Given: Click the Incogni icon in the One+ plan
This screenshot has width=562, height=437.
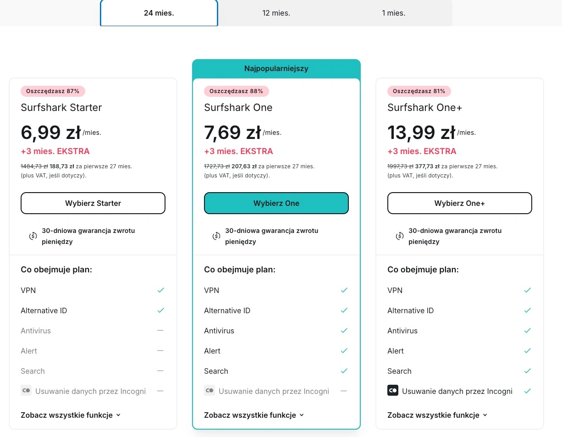Looking at the screenshot, I should [x=393, y=391].
